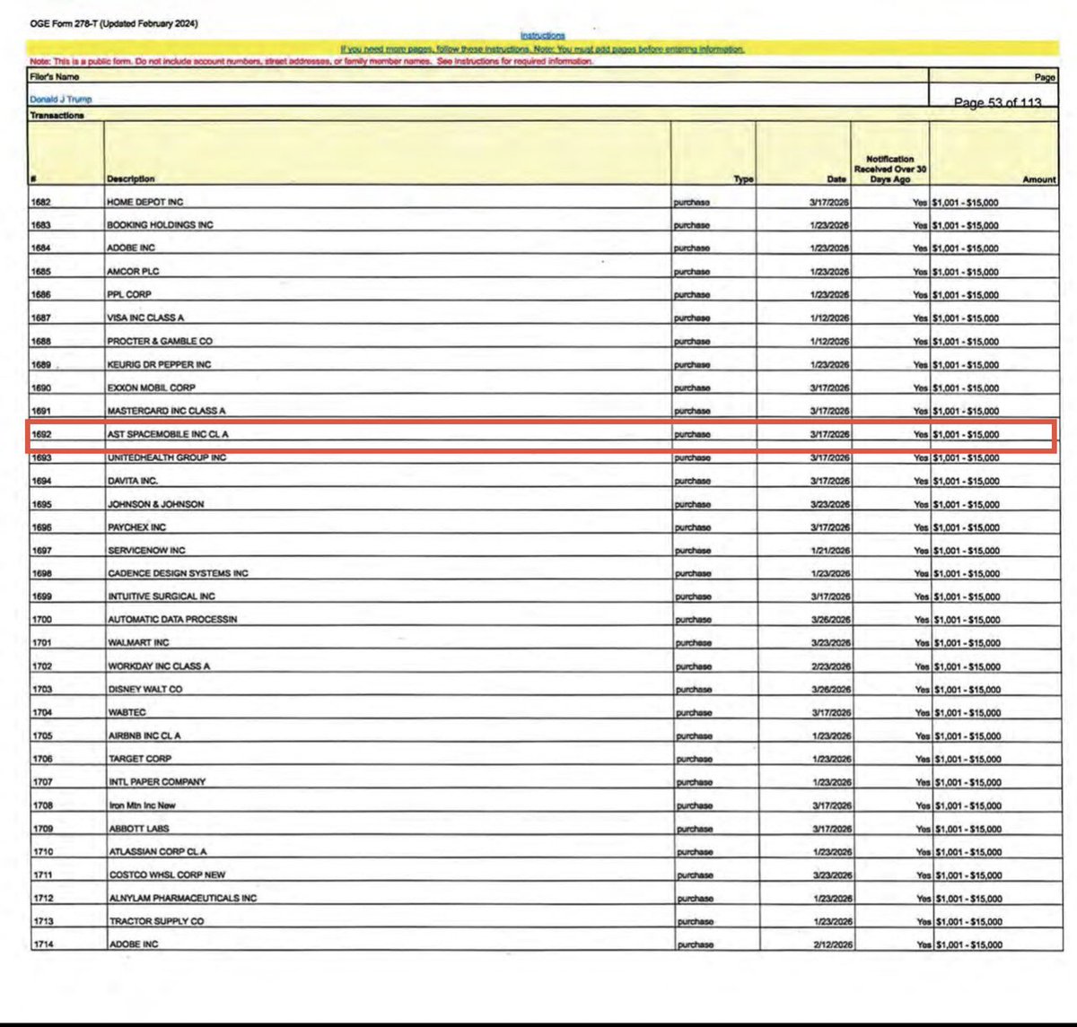This screenshot has width=1077, height=1027.
Task: Follow the 'If you need more pages' link
Action: point(542,48)
